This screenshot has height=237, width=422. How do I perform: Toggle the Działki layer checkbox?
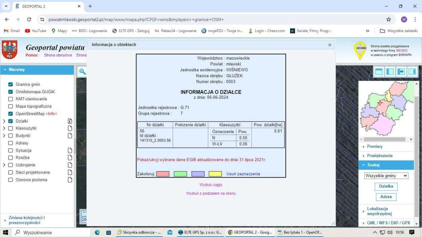point(10,121)
